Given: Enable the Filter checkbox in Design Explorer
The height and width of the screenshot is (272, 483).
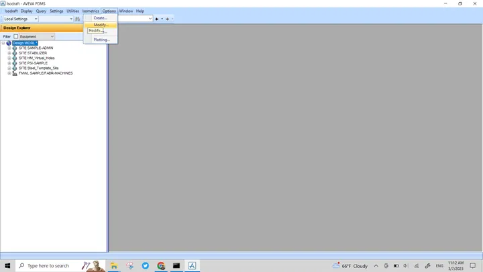Looking at the screenshot, I should (x=15, y=36).
